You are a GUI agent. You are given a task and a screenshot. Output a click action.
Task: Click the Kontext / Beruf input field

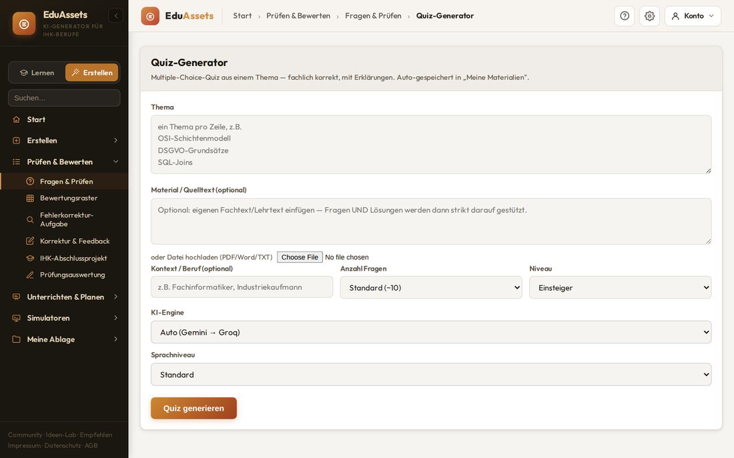click(242, 287)
